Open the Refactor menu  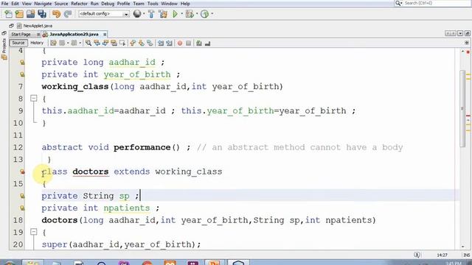click(79, 4)
